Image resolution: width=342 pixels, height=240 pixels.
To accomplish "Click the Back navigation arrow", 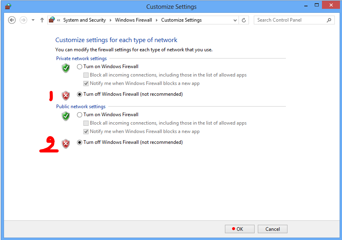I will [12, 20].
